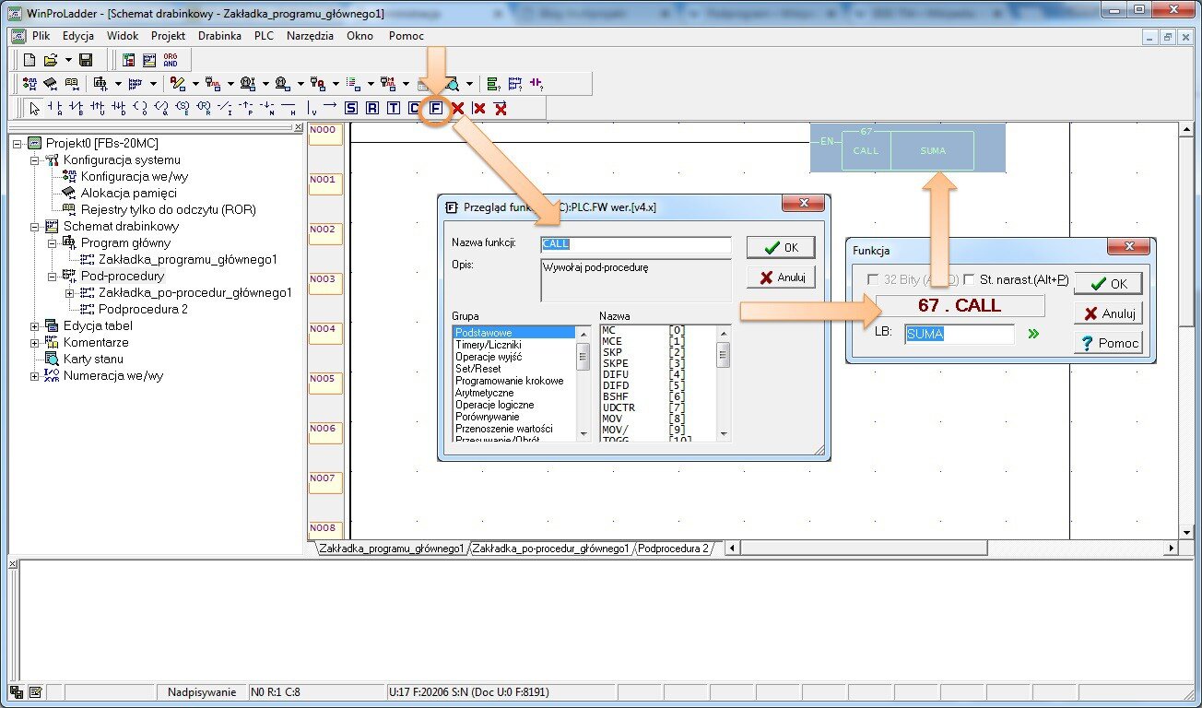Select the output coil O tool
The width and height of the screenshot is (1202, 708).
click(140, 109)
